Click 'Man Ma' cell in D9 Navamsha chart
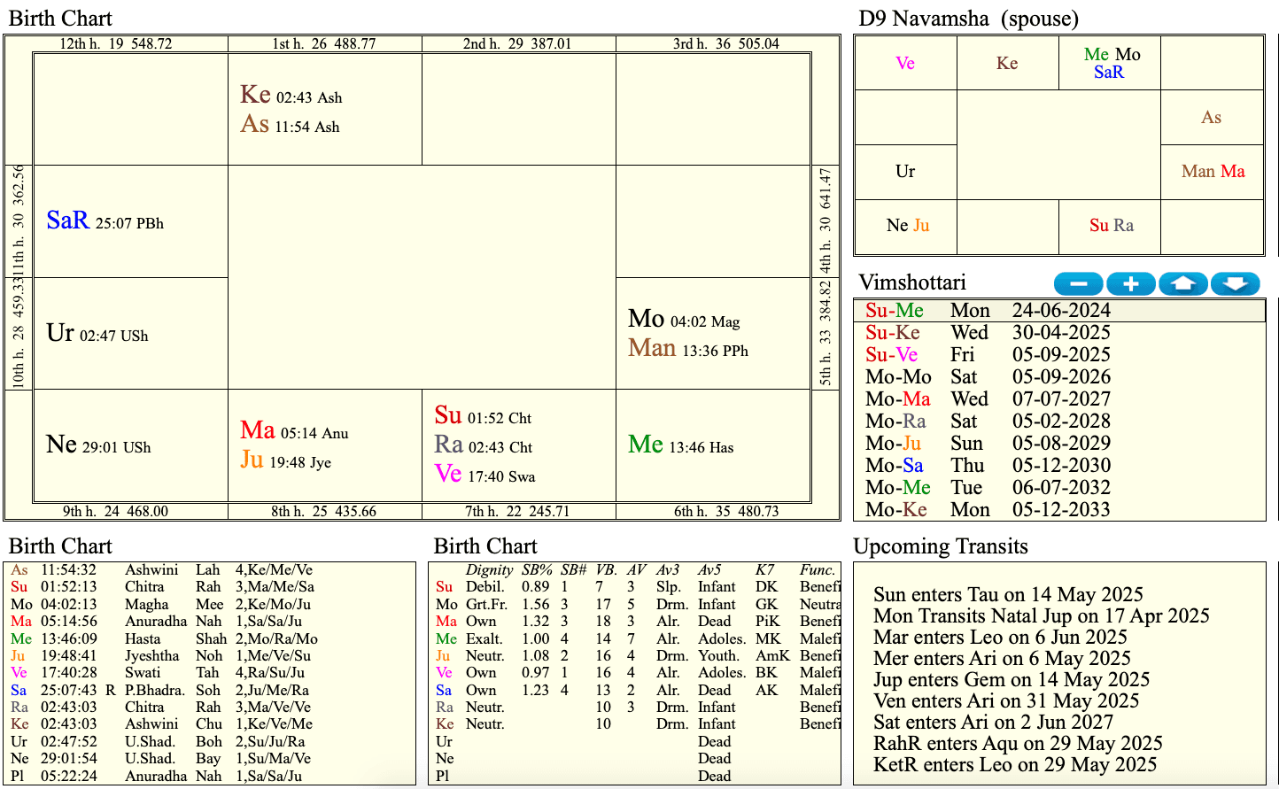1279x789 pixels. pyautogui.click(x=1212, y=171)
